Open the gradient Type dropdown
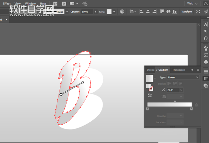The width and height of the screenshot is (209, 143). pos(183,77)
